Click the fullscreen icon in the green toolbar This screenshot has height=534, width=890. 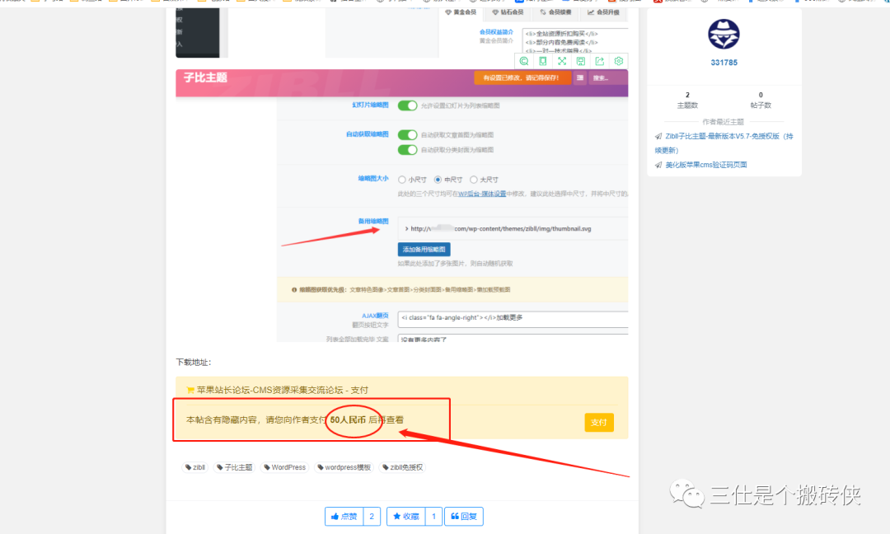click(x=562, y=61)
